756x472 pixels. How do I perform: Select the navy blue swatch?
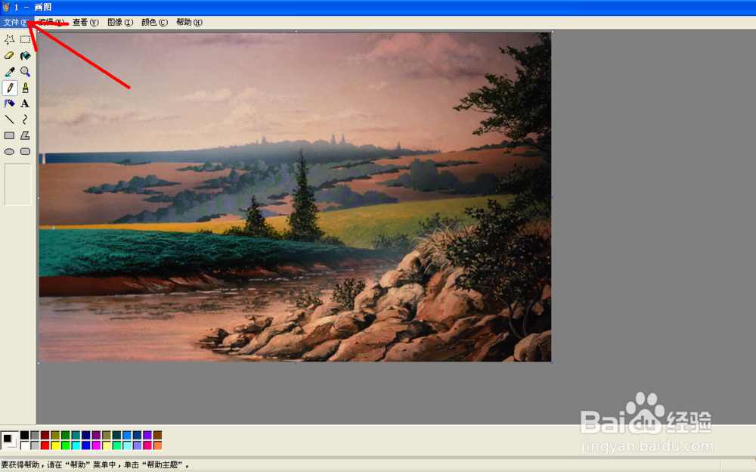(86, 436)
